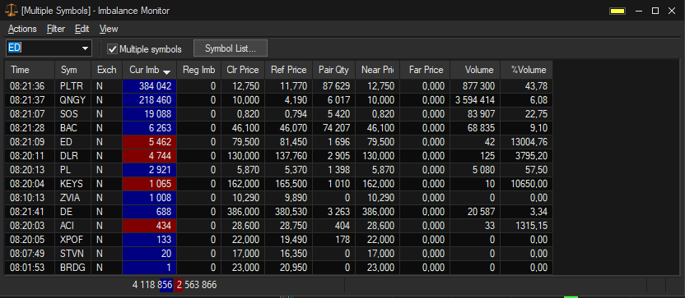Maximize the Imbalance Monitor window

tap(655, 11)
